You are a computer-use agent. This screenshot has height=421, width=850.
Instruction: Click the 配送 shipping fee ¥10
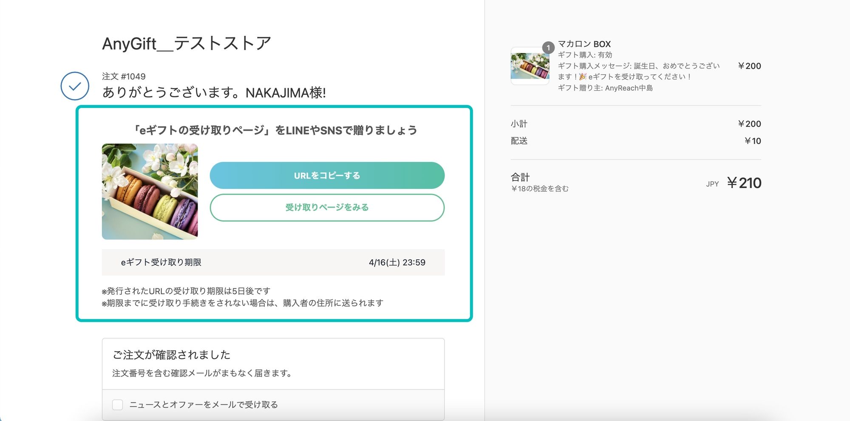753,141
